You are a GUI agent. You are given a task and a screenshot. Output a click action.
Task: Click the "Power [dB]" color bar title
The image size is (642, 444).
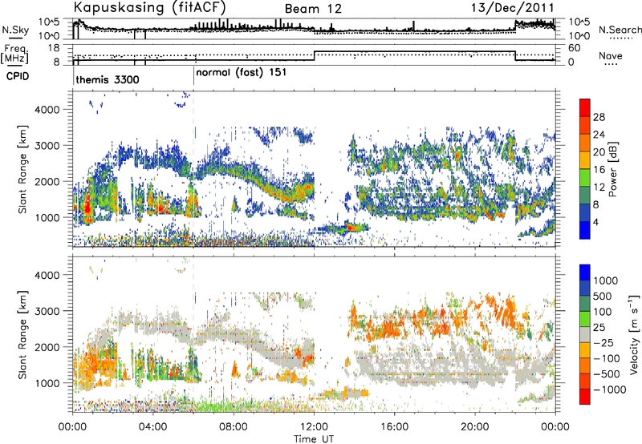tap(612, 169)
